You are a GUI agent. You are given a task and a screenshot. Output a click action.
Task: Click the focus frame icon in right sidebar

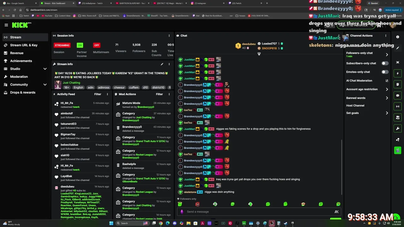point(398,62)
